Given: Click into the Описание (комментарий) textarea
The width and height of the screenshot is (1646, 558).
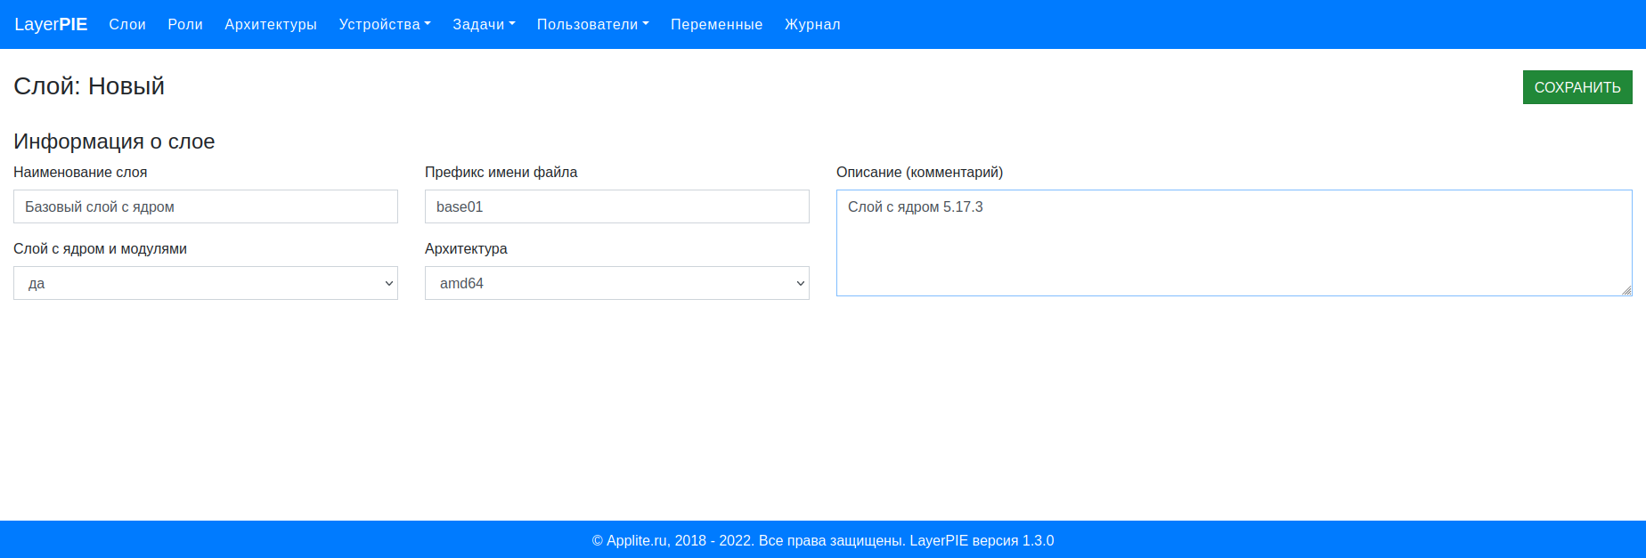Looking at the screenshot, I should point(1234,243).
